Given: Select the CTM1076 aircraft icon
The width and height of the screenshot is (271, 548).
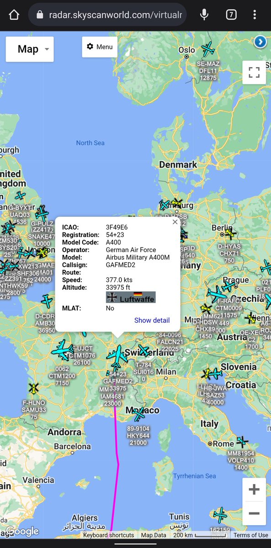Looking at the screenshot, I should (x=63, y=350).
